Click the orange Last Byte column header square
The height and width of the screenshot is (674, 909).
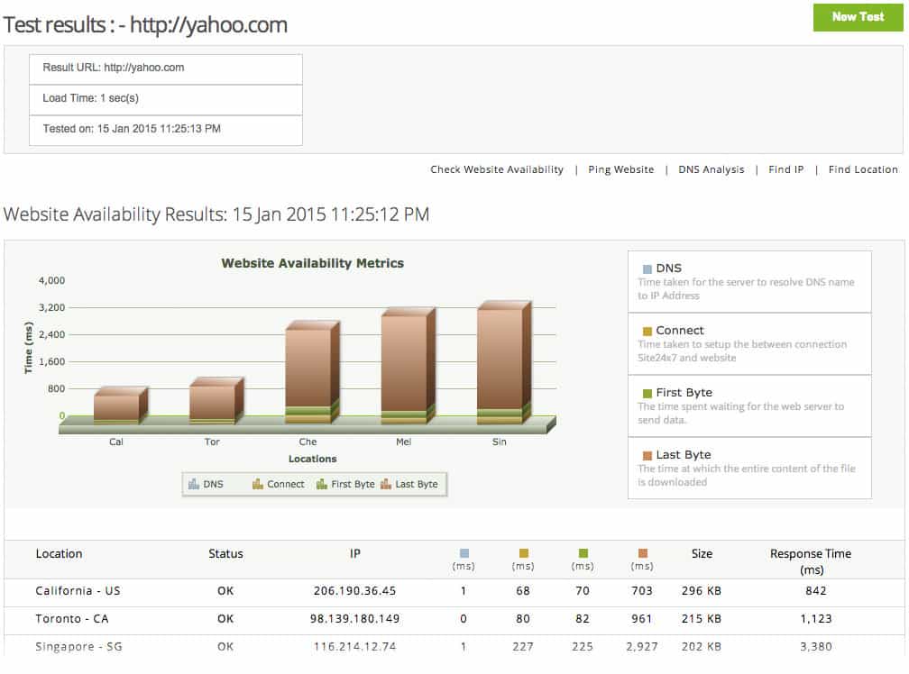point(642,553)
